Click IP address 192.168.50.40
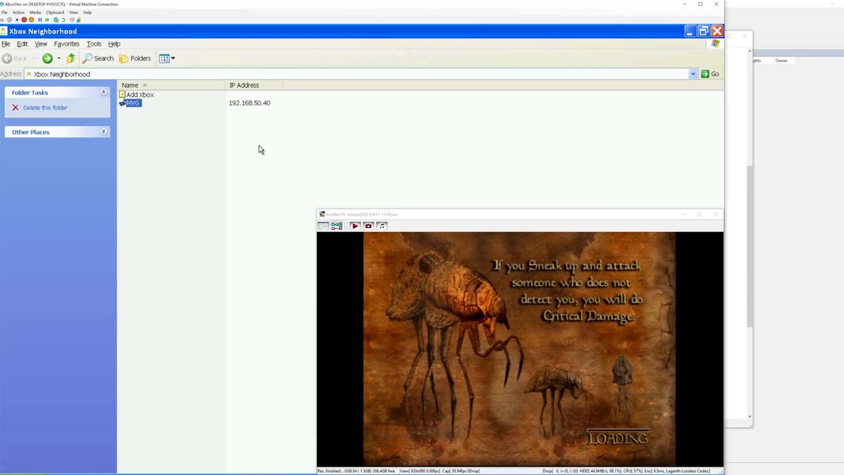844x475 pixels. point(250,103)
